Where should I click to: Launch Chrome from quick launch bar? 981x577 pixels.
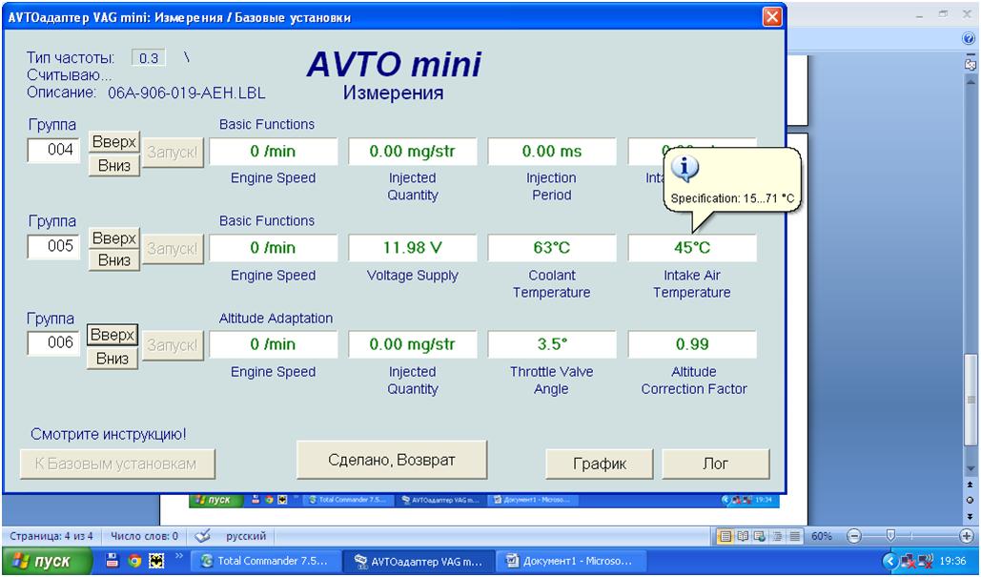point(132,561)
